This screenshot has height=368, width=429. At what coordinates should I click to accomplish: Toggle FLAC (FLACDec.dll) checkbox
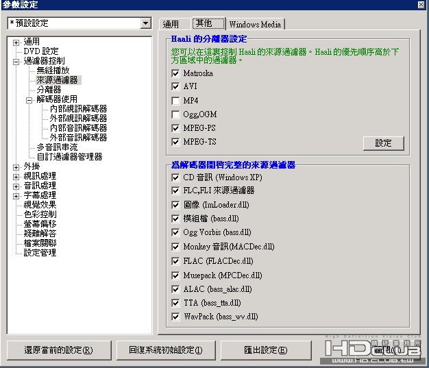175,261
